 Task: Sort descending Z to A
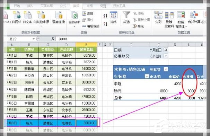105,24
